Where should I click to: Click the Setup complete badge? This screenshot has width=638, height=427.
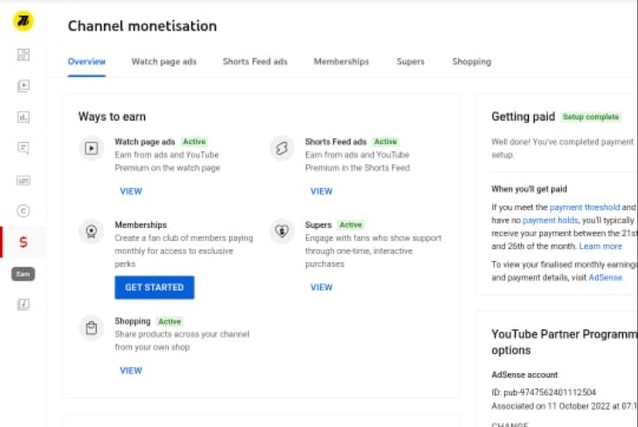click(x=591, y=117)
